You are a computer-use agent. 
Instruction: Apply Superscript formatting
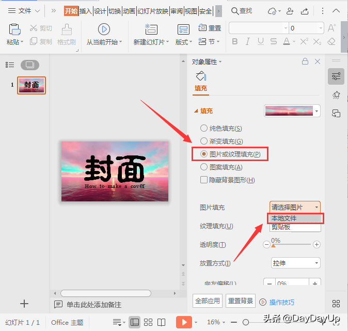pyautogui.click(x=304, y=41)
